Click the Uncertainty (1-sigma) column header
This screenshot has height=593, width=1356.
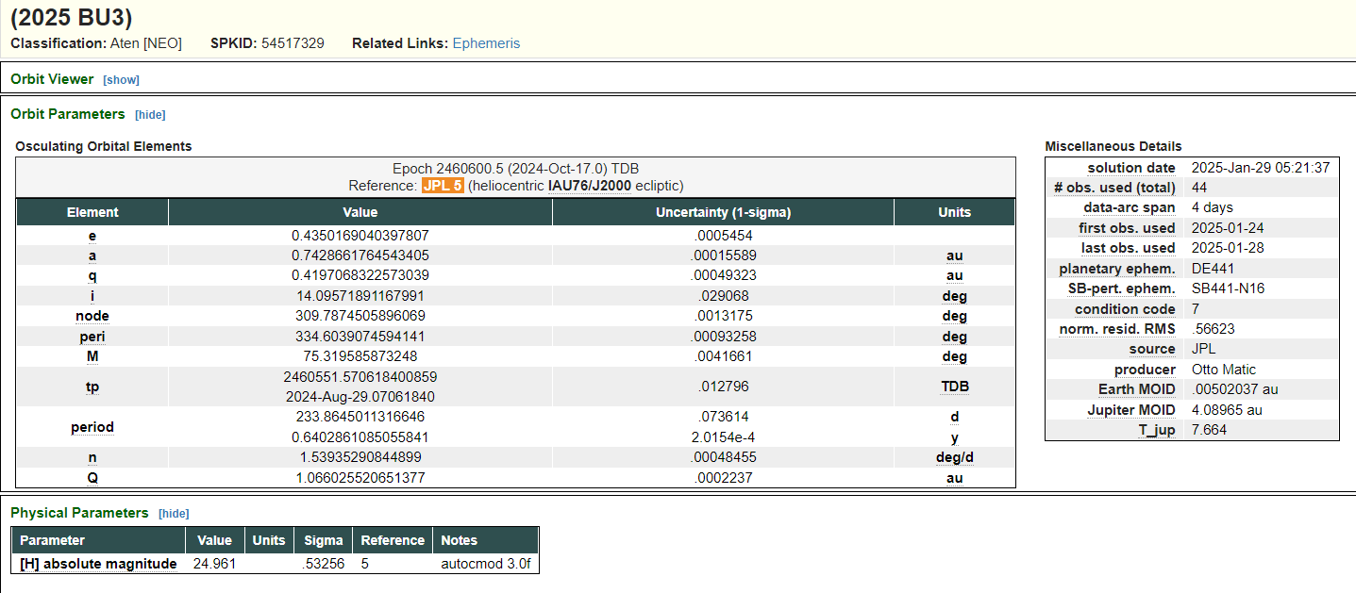724,212
